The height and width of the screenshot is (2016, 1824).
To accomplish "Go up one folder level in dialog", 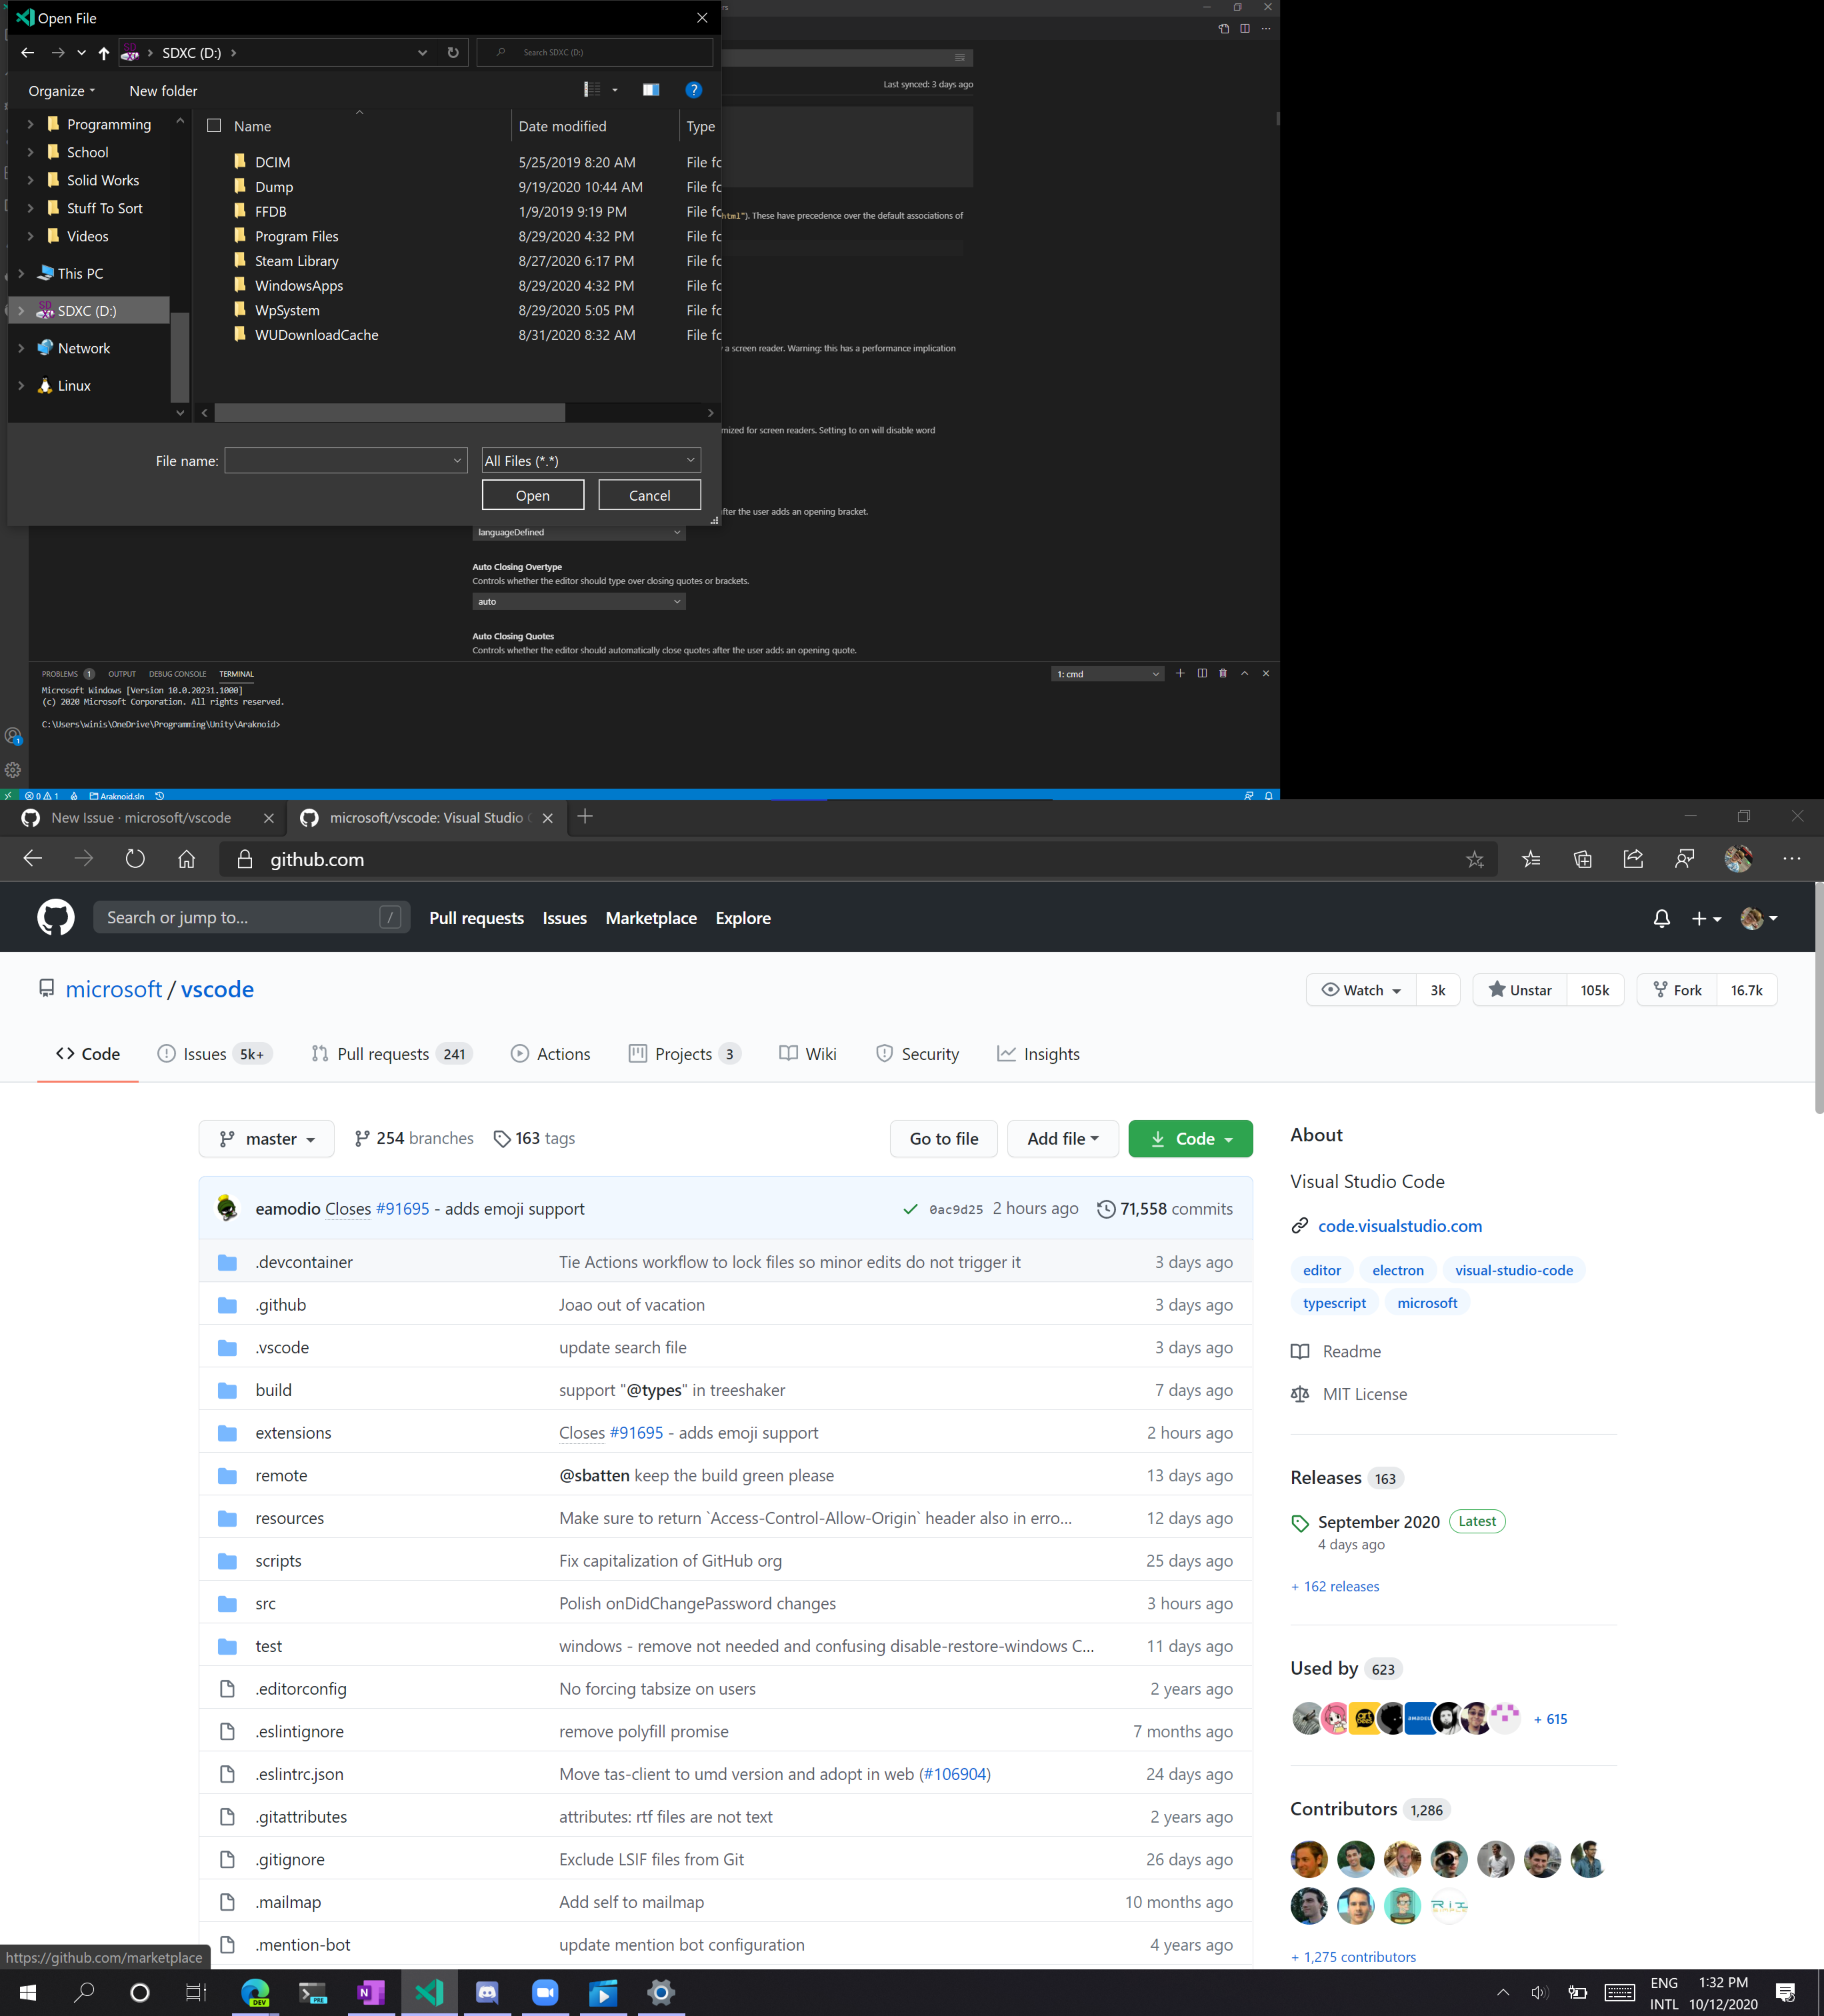I will click(104, 53).
